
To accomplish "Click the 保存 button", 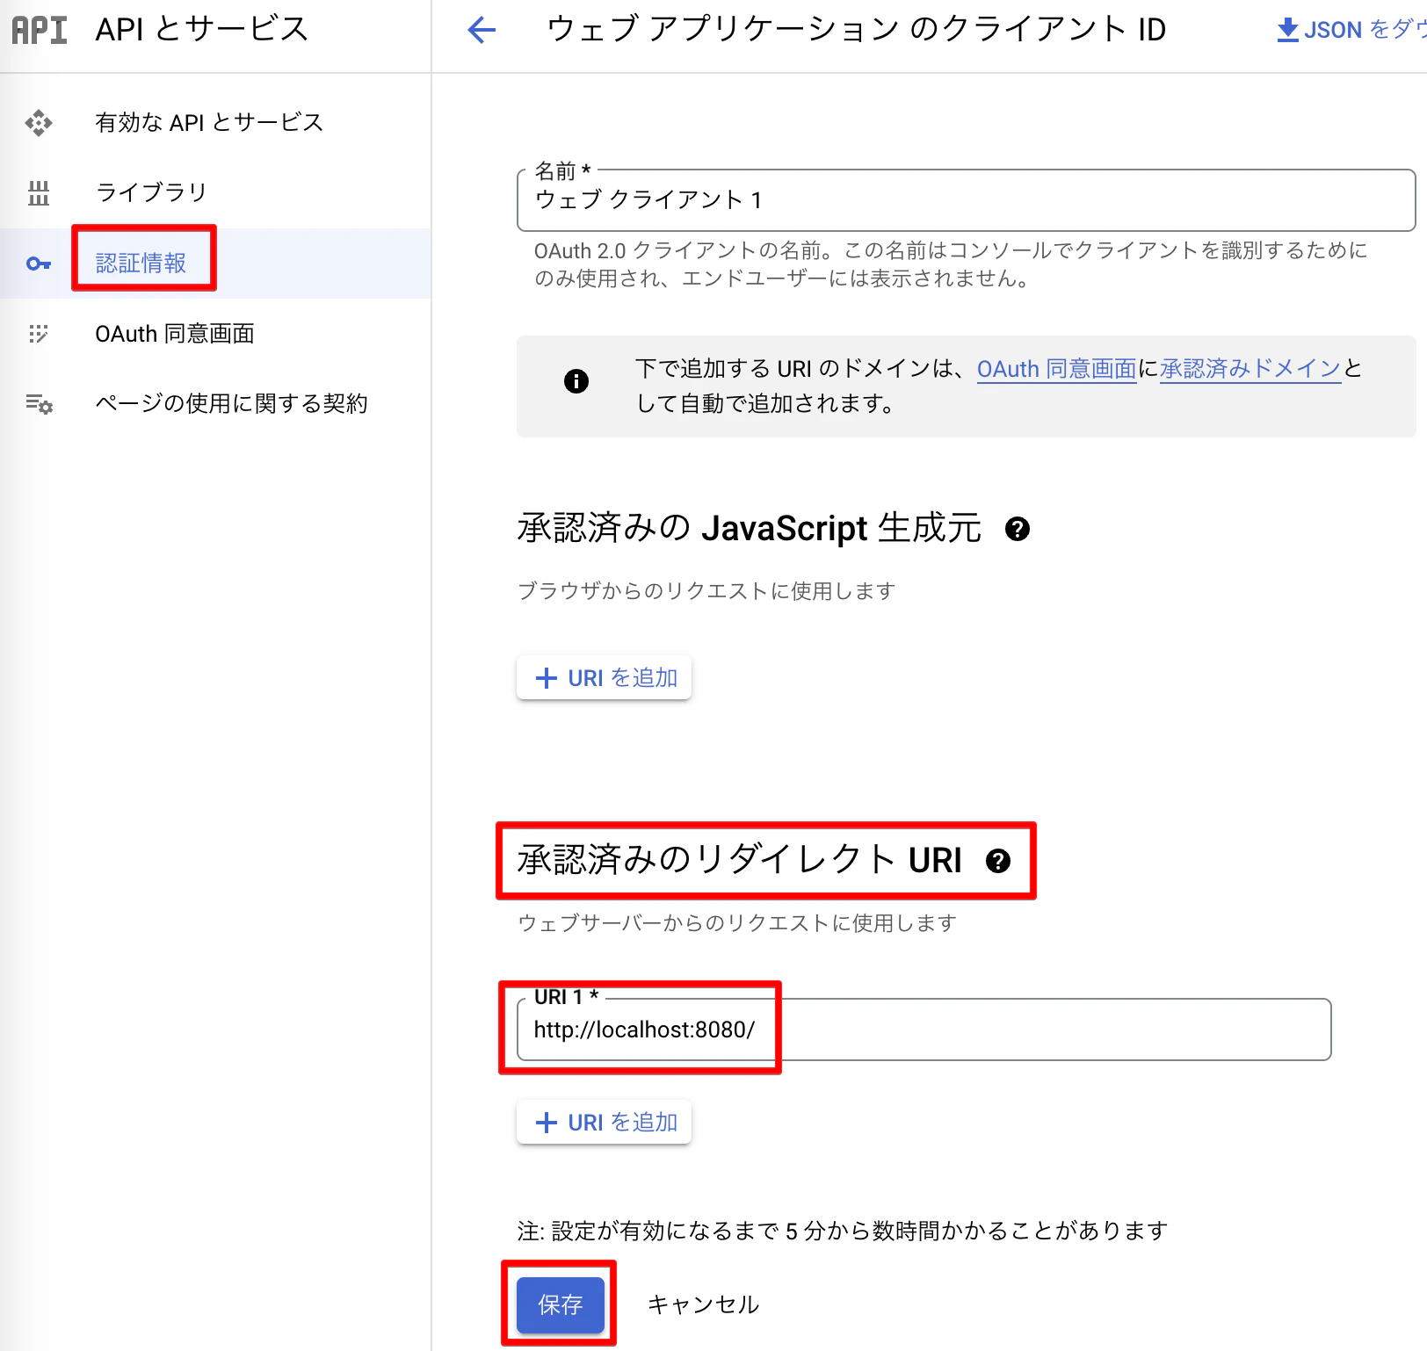I will click(x=561, y=1304).
